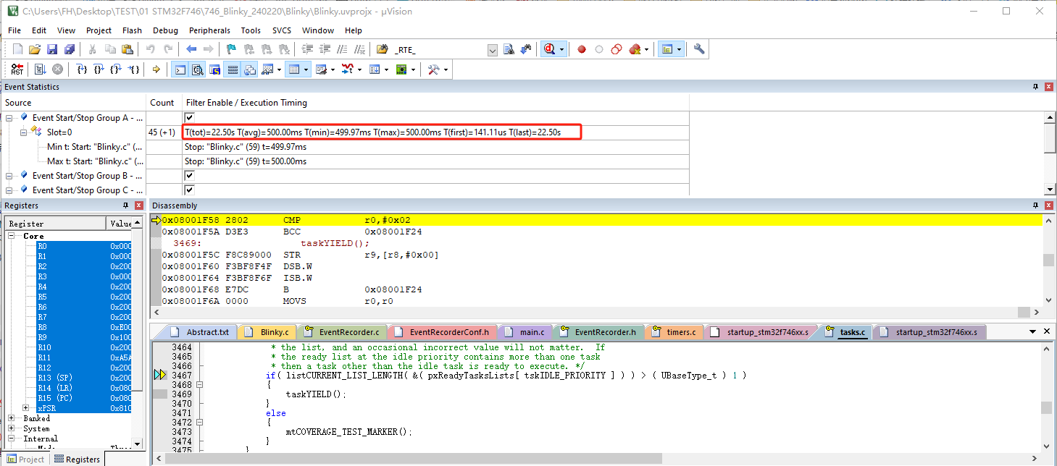Click the Save file icon
The height and width of the screenshot is (466, 1057).
tap(52, 49)
